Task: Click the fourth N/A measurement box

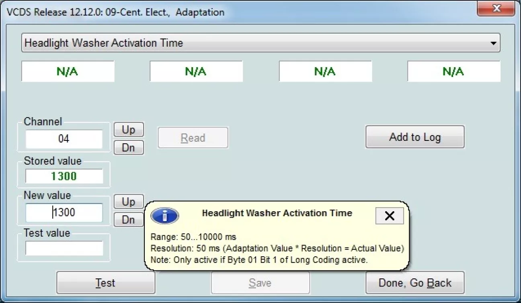Action: click(x=453, y=72)
